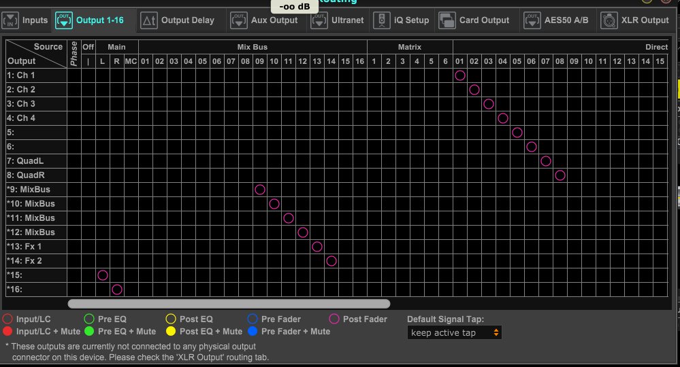Switch to the Ultranet tab

click(x=338, y=20)
